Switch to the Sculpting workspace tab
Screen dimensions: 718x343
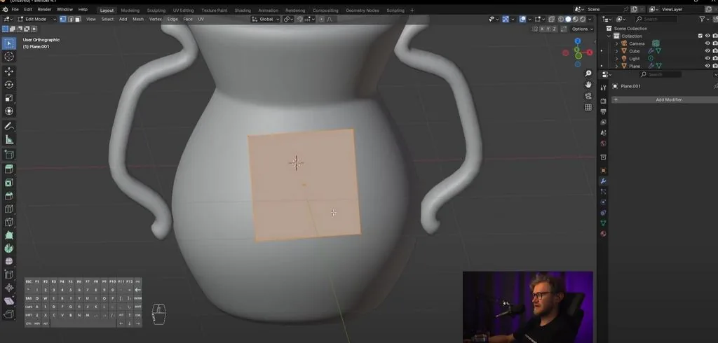pos(156,10)
